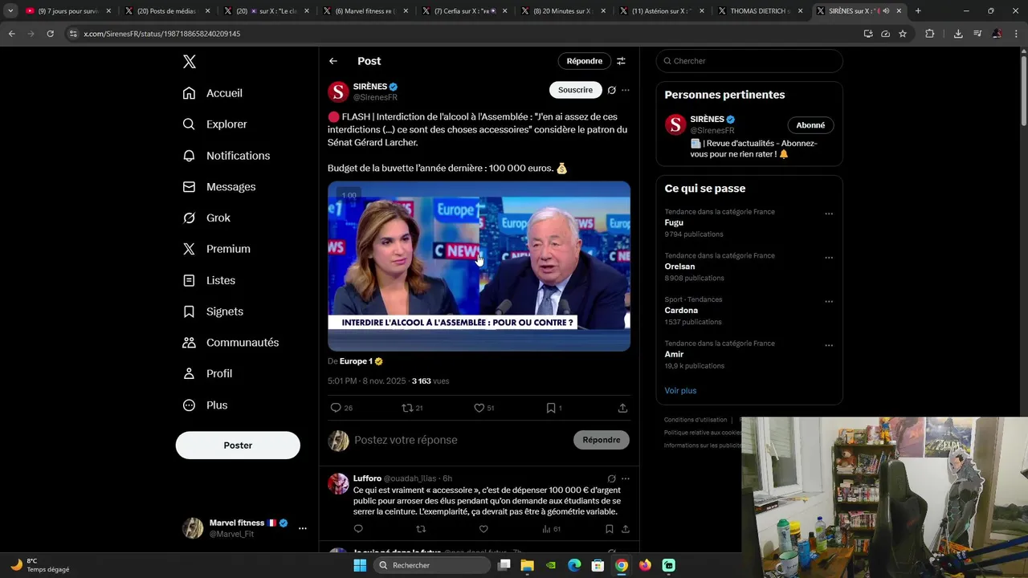Viewport: 1028px width, 578px height.
Task: Share the SIRÈNES post
Action: click(622, 408)
